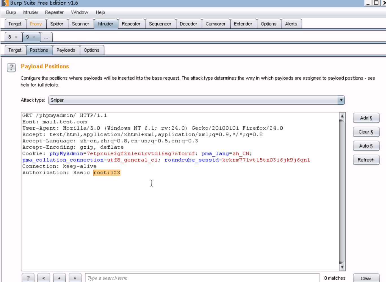Click the Add § button
The height and width of the screenshot is (282, 386).
[366, 118]
